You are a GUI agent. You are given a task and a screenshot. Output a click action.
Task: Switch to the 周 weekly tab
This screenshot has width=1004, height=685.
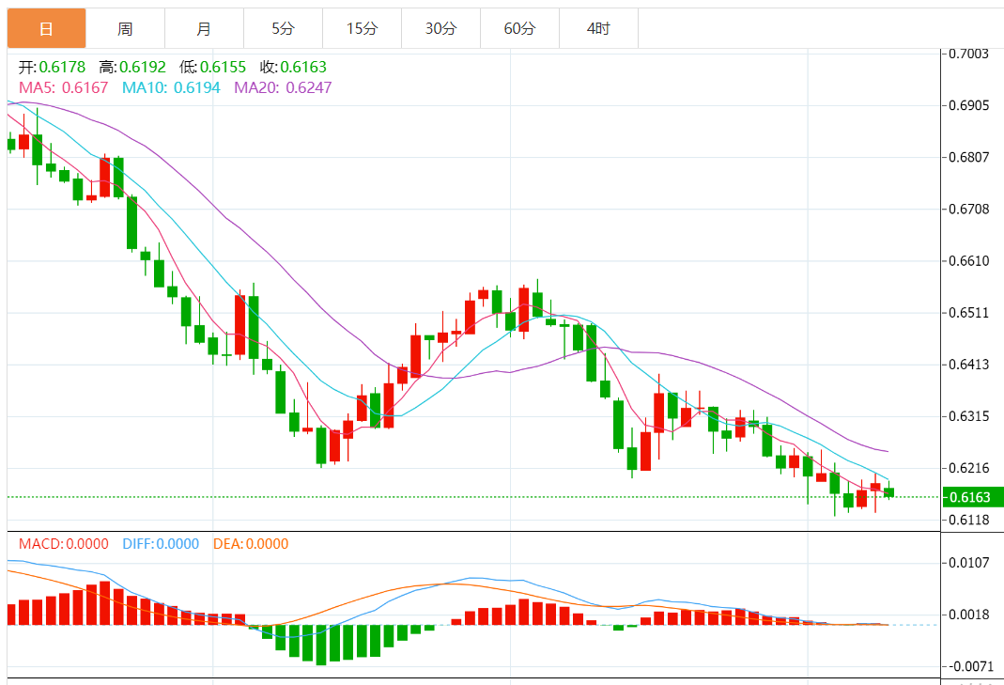pos(125,28)
